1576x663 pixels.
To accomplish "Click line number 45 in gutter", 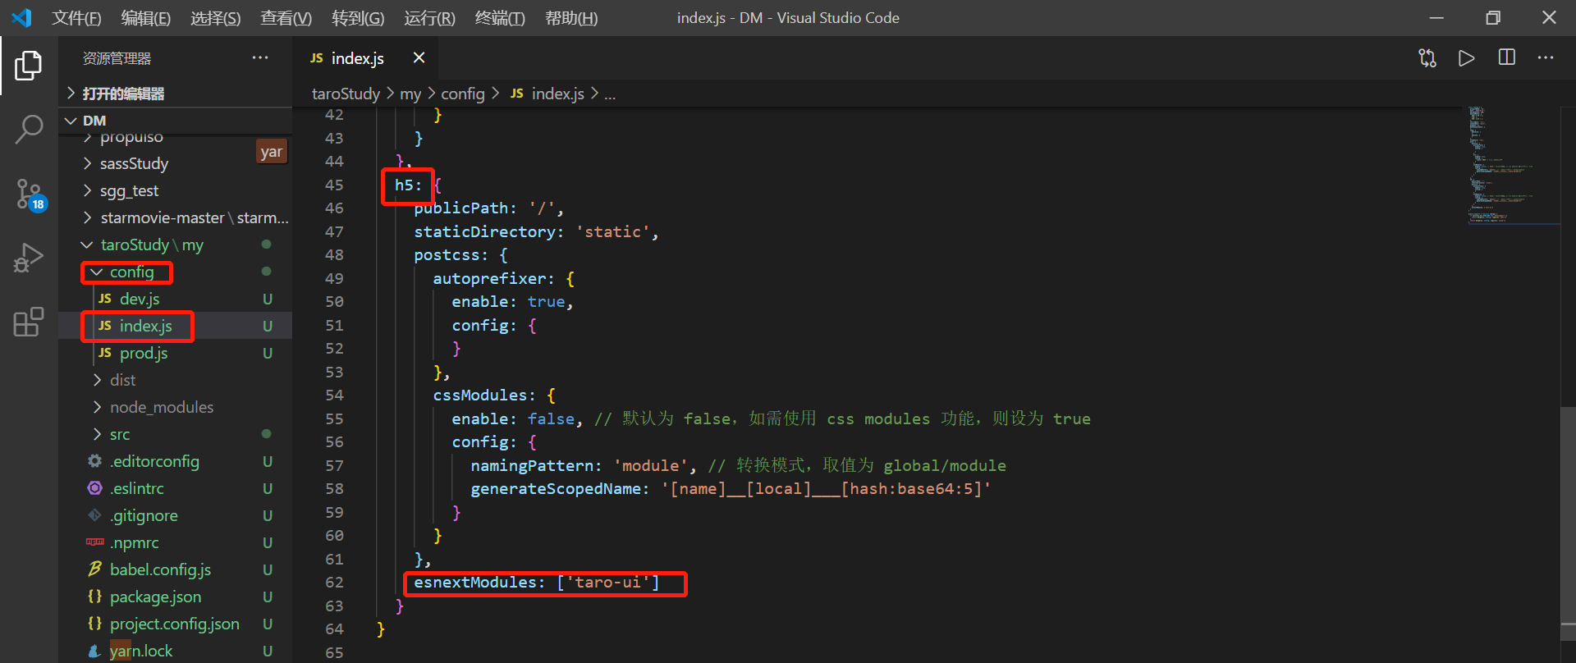I will (x=334, y=185).
